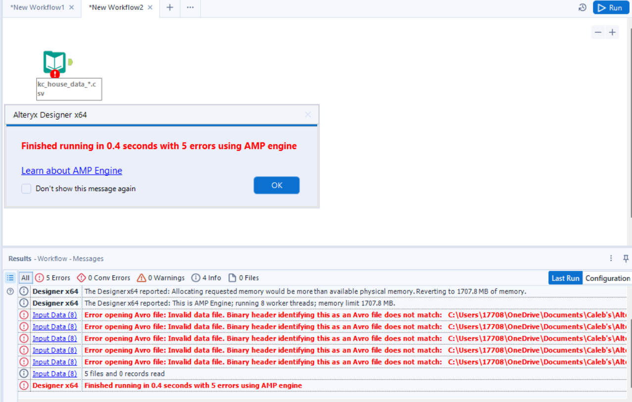
Task: Show only the 4 Info messages
Action: coord(206,278)
